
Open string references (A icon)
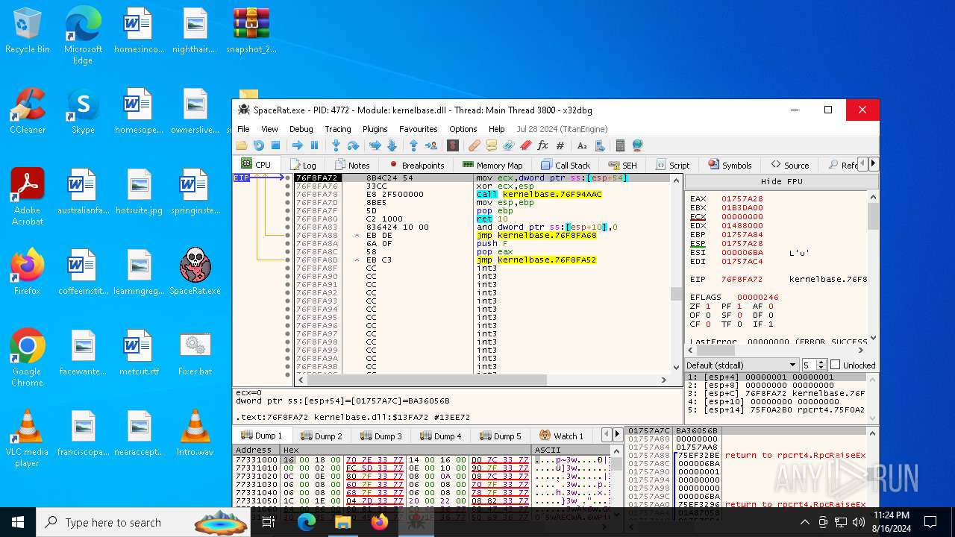coord(581,145)
